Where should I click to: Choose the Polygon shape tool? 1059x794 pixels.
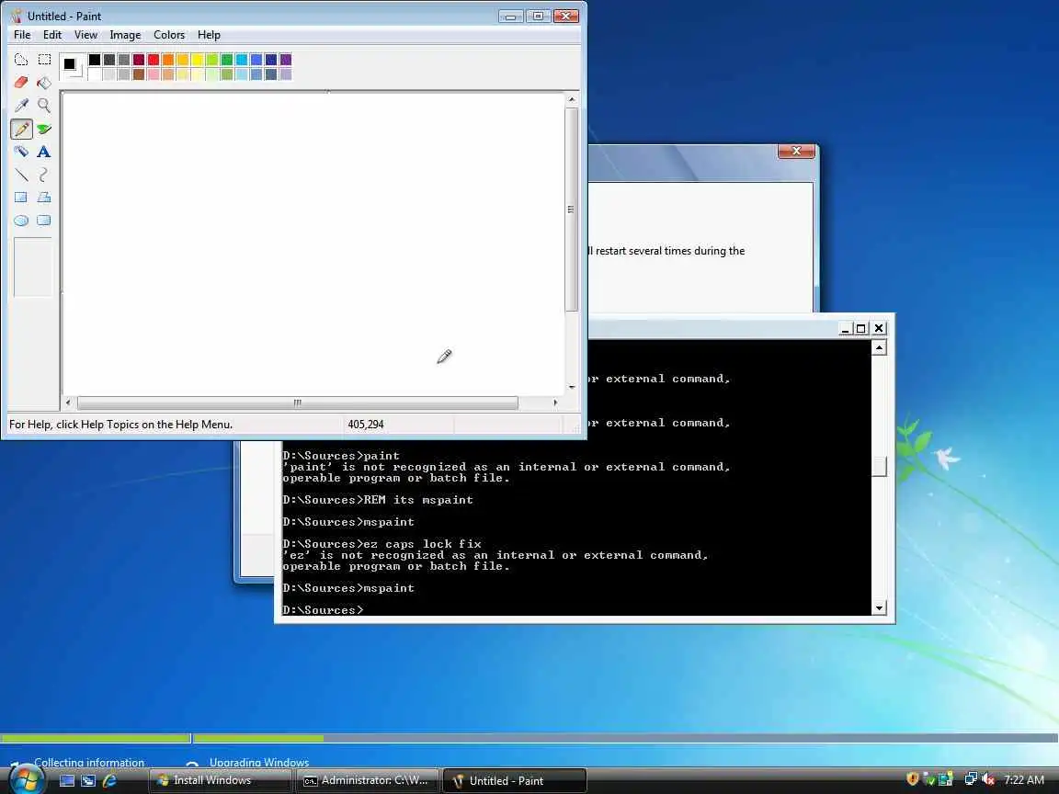44,198
